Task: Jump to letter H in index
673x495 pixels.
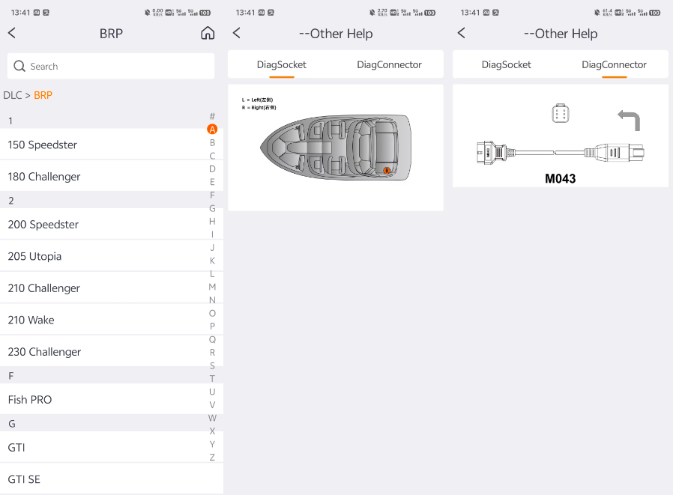Action: pyautogui.click(x=212, y=222)
